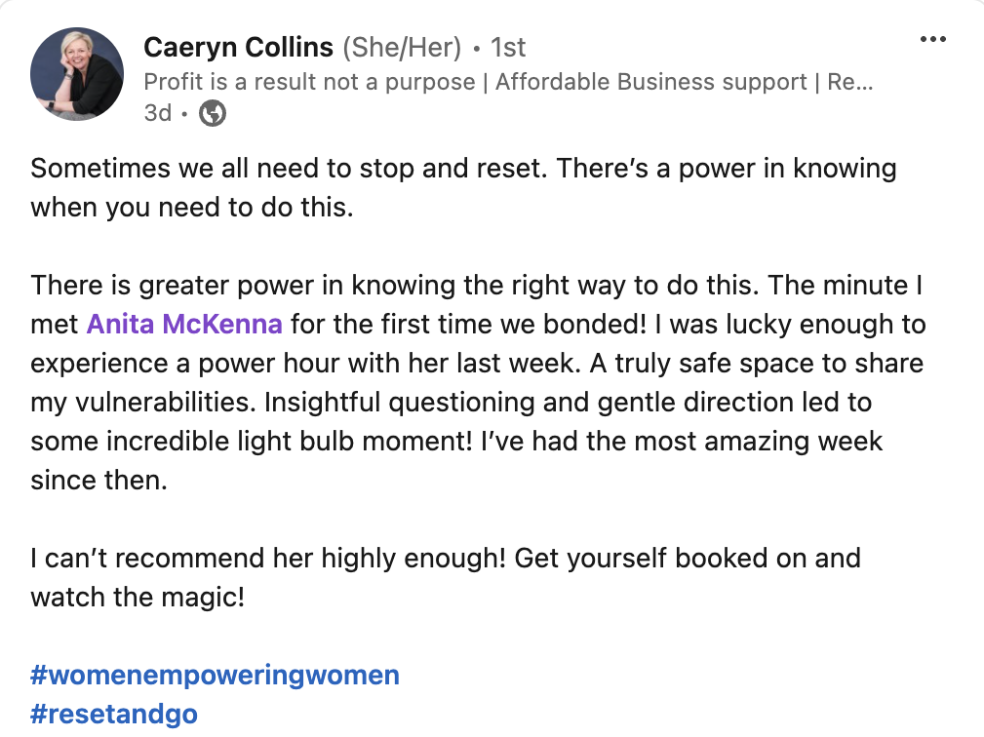Image resolution: width=984 pixels, height=737 pixels.
Task: Click the 1st connection degree badge
Action: [507, 47]
